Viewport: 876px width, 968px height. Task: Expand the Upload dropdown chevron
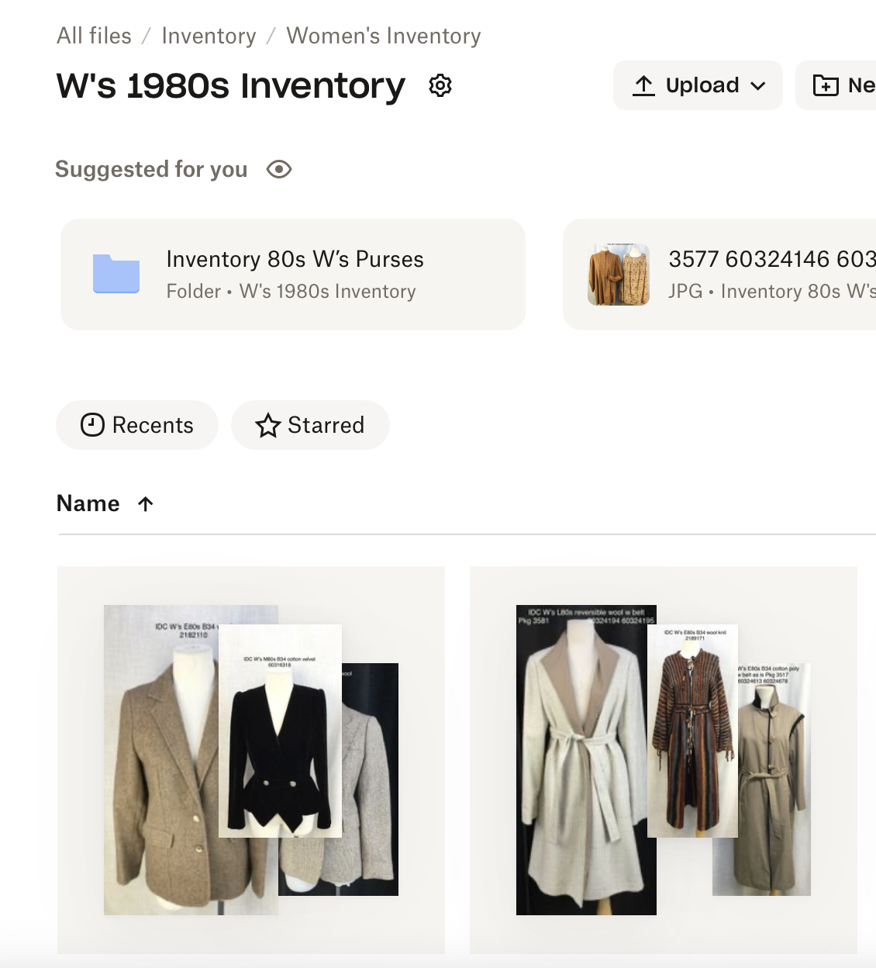point(758,85)
